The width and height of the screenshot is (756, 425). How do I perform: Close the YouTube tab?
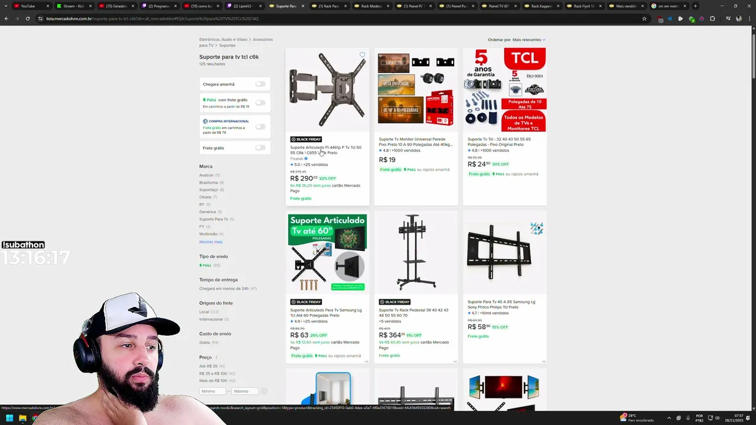(x=48, y=6)
